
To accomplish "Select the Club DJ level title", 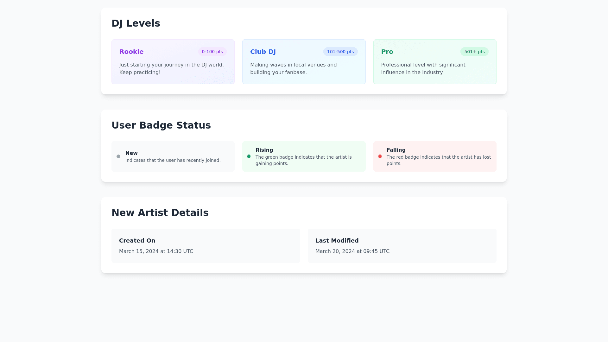I will pyautogui.click(x=263, y=52).
